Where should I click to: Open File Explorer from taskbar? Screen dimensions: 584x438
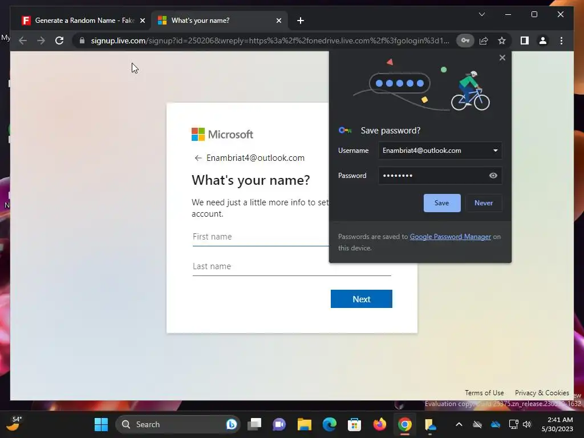point(305,424)
